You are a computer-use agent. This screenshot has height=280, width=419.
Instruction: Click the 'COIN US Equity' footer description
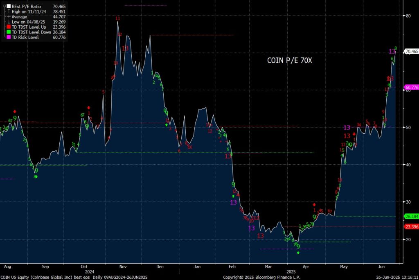(x=74, y=277)
